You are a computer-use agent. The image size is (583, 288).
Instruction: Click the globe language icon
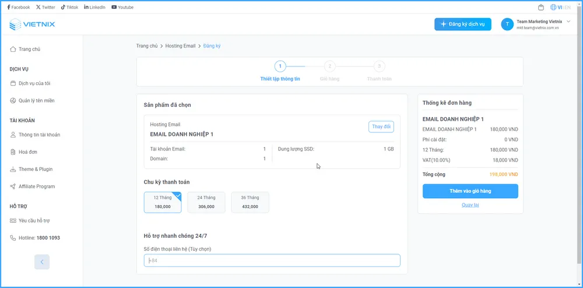point(553,8)
